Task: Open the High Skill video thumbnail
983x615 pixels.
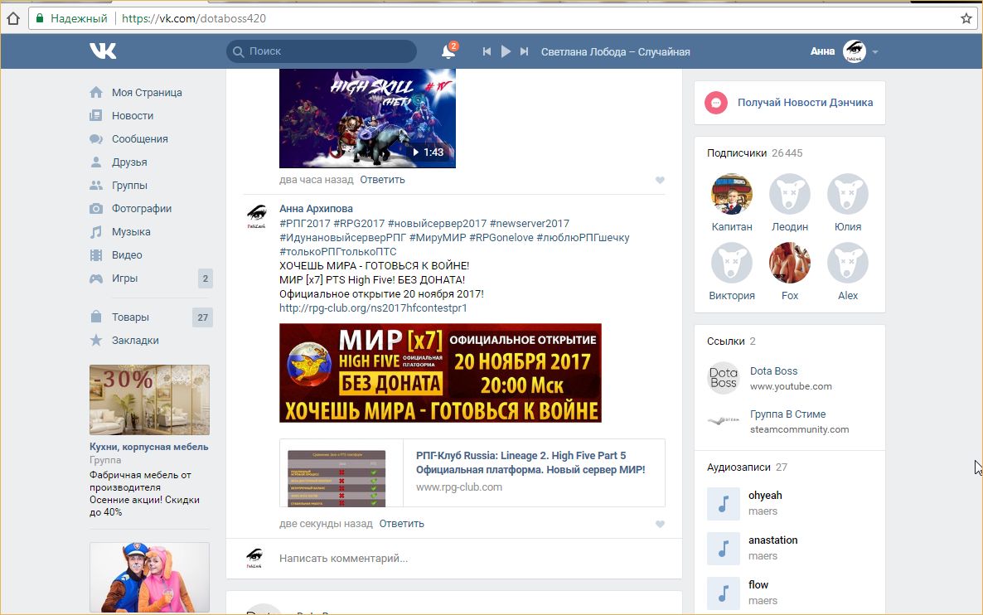Action: 367,119
